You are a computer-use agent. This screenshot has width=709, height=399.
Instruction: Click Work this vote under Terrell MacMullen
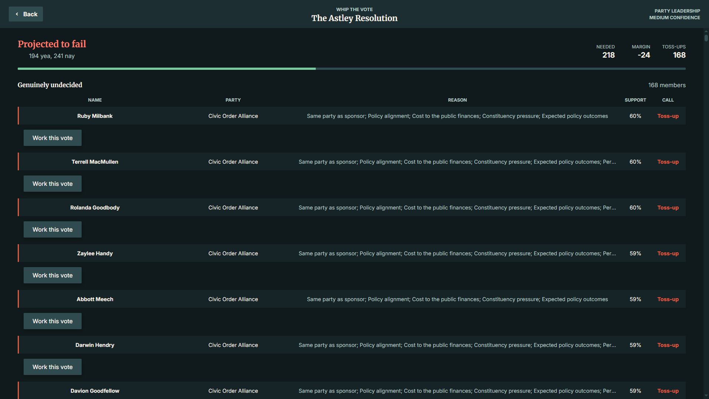(x=52, y=184)
